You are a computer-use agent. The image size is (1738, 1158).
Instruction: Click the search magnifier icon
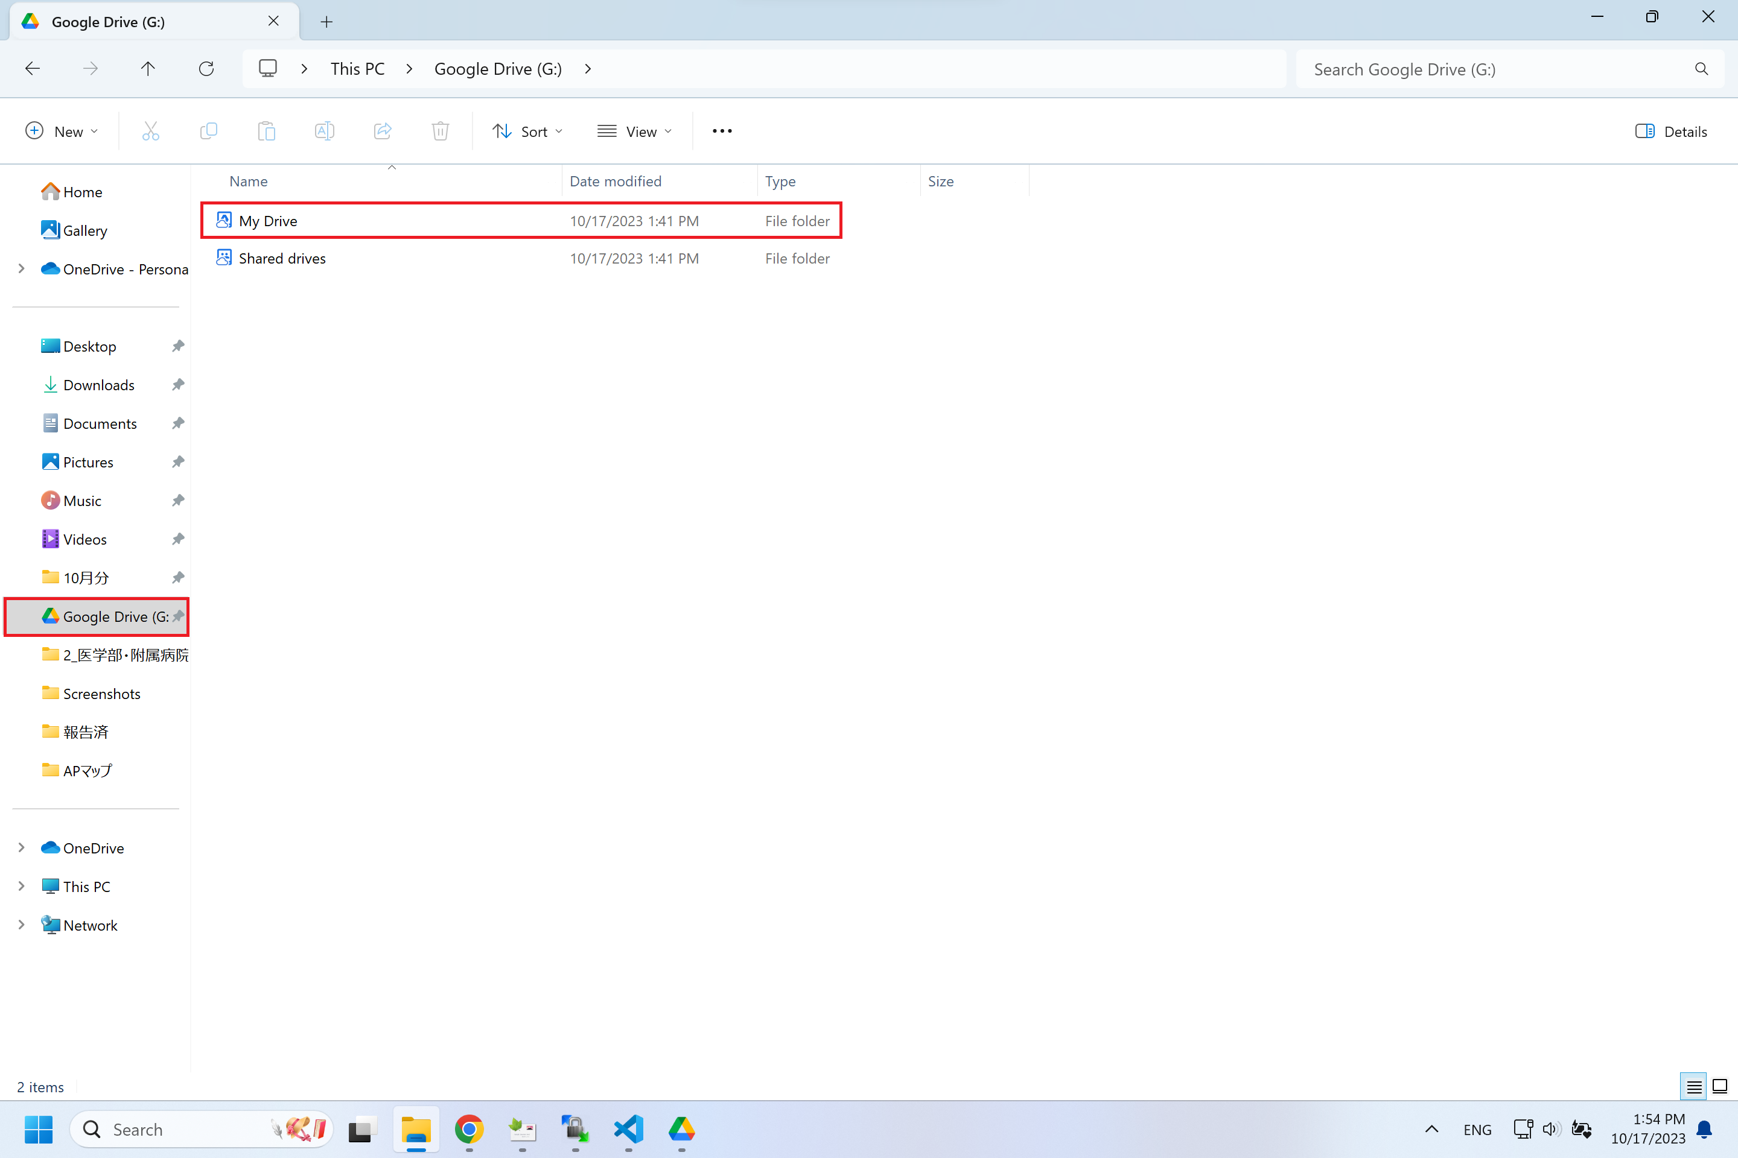1701,69
